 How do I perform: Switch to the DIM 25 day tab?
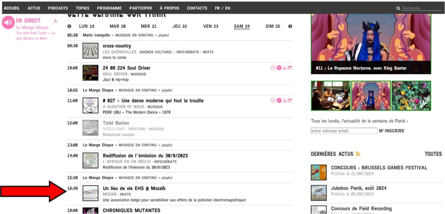click(x=273, y=26)
